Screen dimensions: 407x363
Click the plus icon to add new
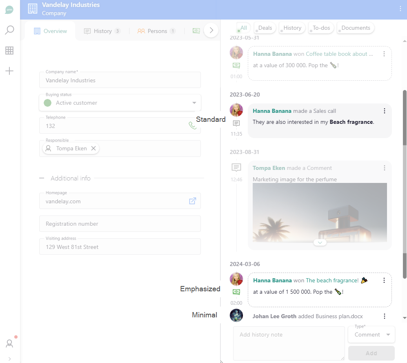point(9,71)
